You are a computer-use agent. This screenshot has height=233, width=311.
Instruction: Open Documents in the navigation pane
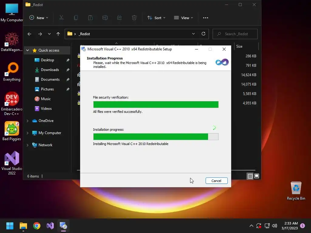[x=50, y=79]
